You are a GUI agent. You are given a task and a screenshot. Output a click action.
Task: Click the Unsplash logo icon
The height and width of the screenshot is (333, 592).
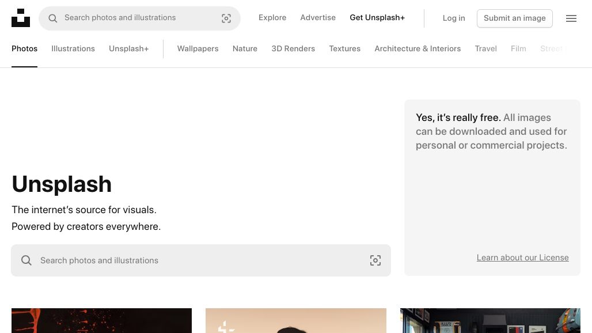click(x=21, y=18)
